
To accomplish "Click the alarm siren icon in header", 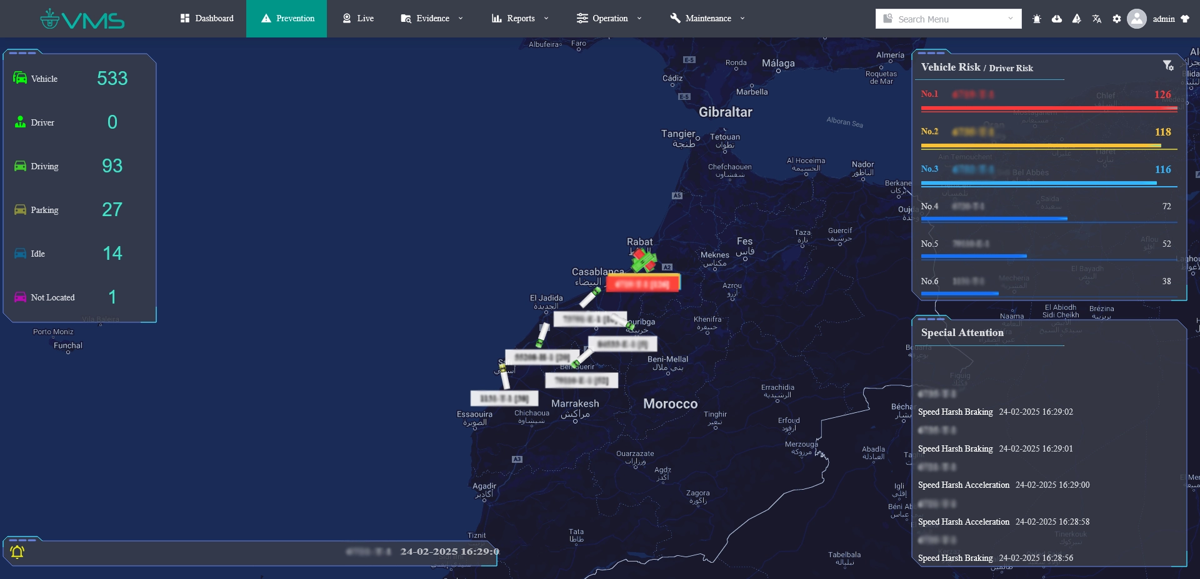I will 1037,19.
